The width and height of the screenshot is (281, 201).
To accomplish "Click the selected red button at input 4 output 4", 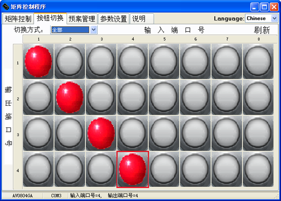I will (133, 169).
